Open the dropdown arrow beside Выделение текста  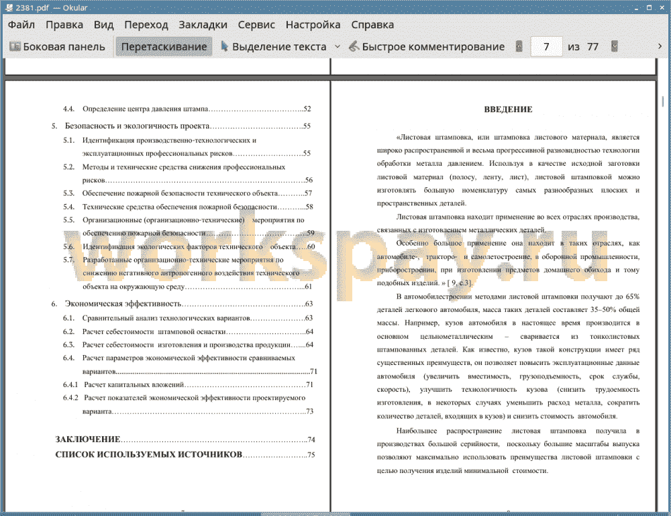tap(338, 47)
